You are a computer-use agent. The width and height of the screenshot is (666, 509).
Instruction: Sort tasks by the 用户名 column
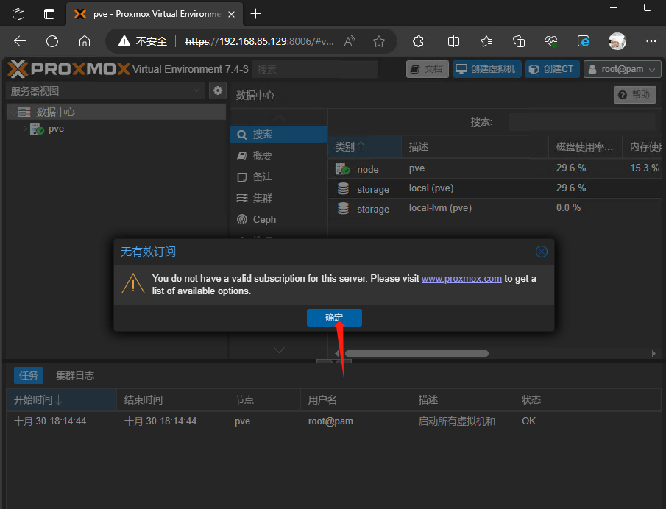(x=356, y=400)
